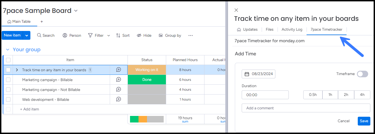
Task: Add a new board view with plus icon
Action: point(42,21)
